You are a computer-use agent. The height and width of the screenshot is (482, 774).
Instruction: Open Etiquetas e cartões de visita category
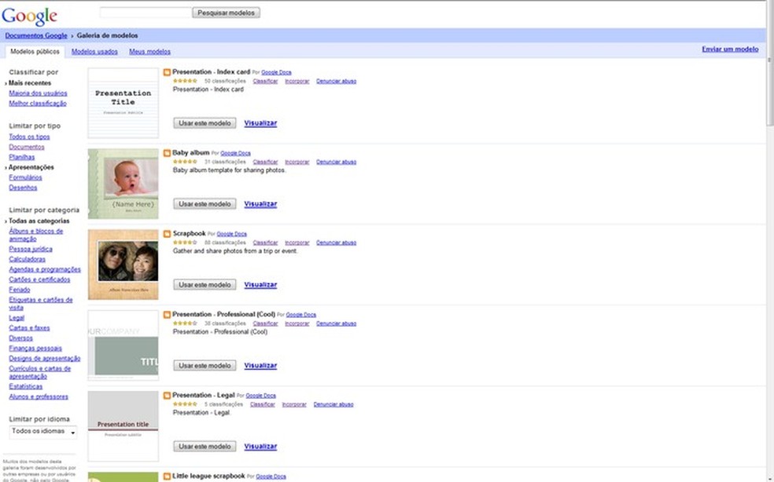pyautogui.click(x=40, y=304)
